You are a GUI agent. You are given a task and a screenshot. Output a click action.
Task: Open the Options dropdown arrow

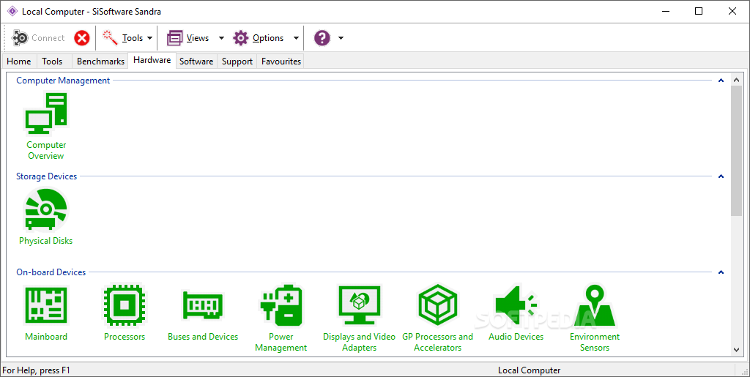point(296,38)
